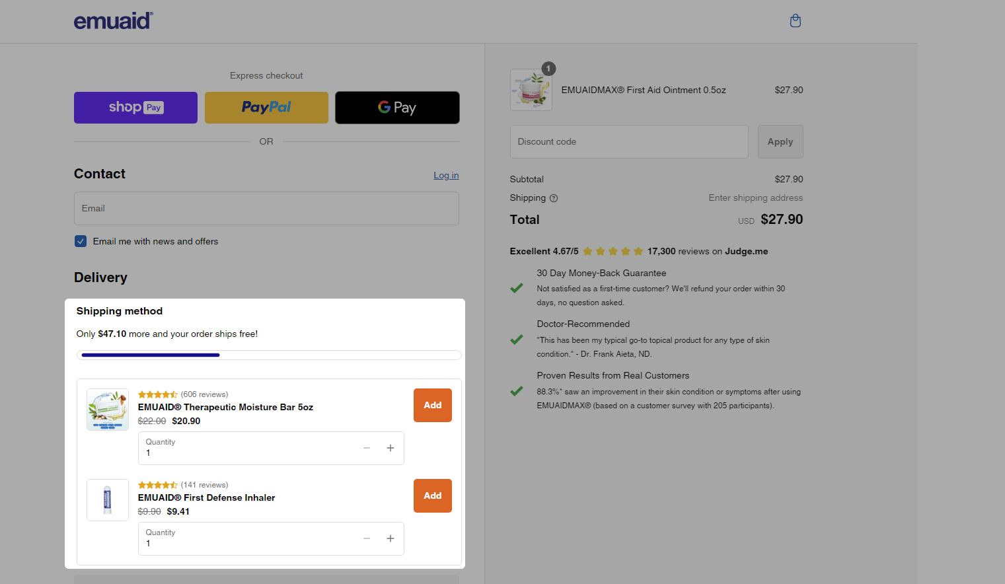Increase Moisture Bar quantity with plus
The height and width of the screenshot is (584, 1005).
click(390, 448)
